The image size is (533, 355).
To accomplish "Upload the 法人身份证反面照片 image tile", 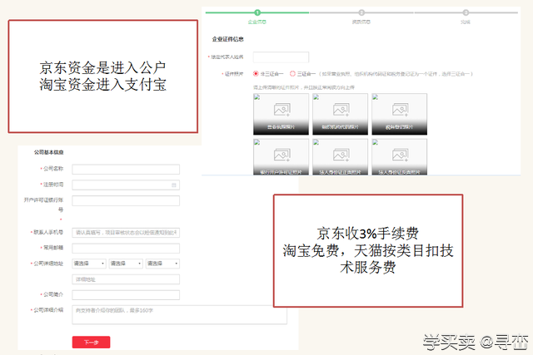I will (399, 157).
